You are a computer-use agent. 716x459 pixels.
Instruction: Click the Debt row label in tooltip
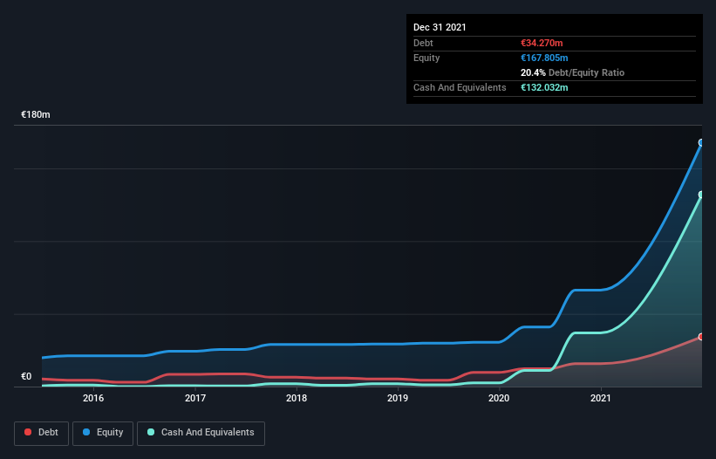coord(423,43)
